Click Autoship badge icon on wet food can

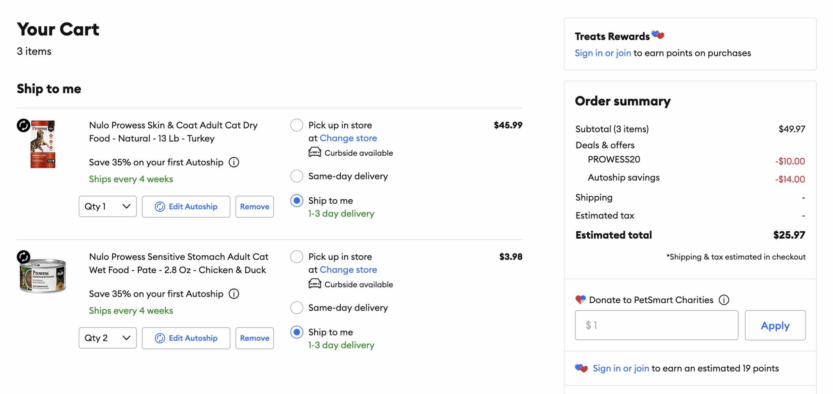23,257
